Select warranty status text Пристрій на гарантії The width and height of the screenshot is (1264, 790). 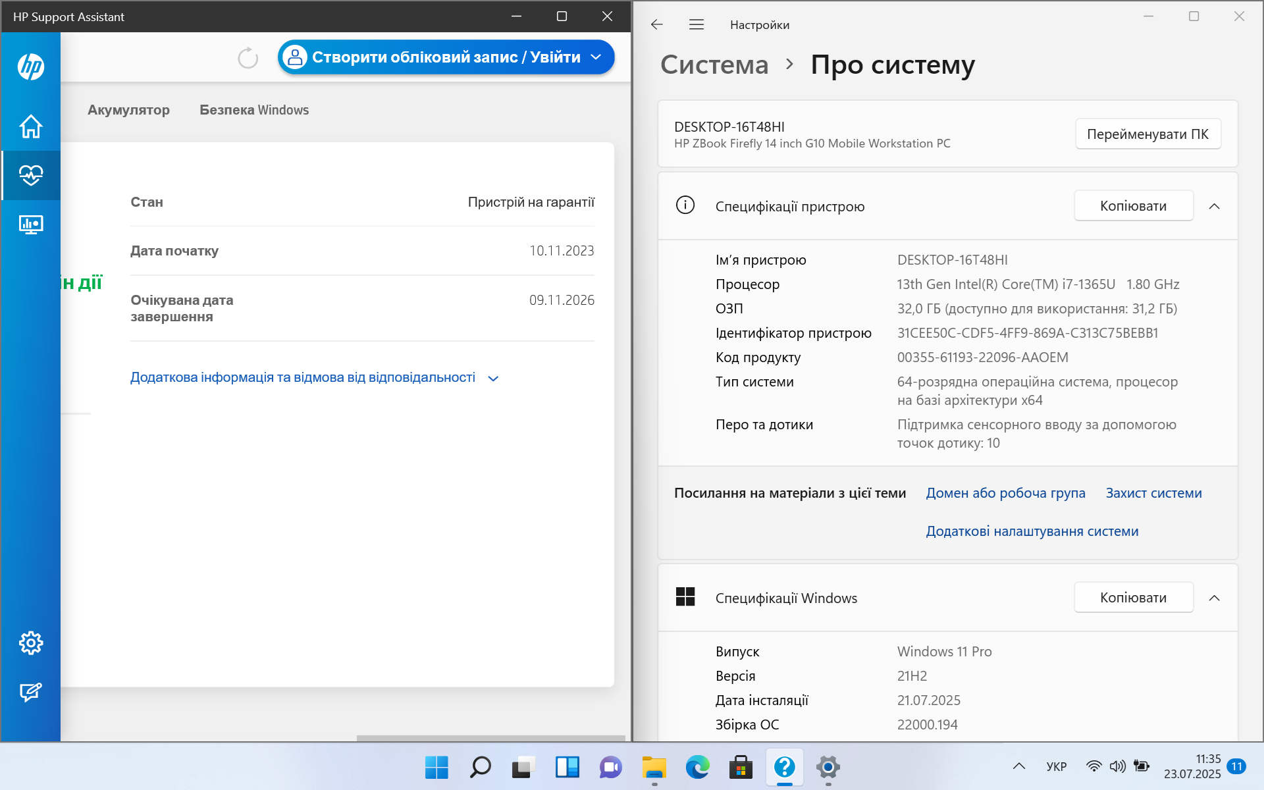(531, 202)
